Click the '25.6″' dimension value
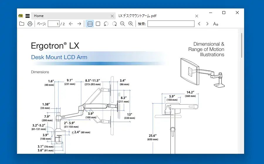 pyautogui.click(x=153, y=136)
